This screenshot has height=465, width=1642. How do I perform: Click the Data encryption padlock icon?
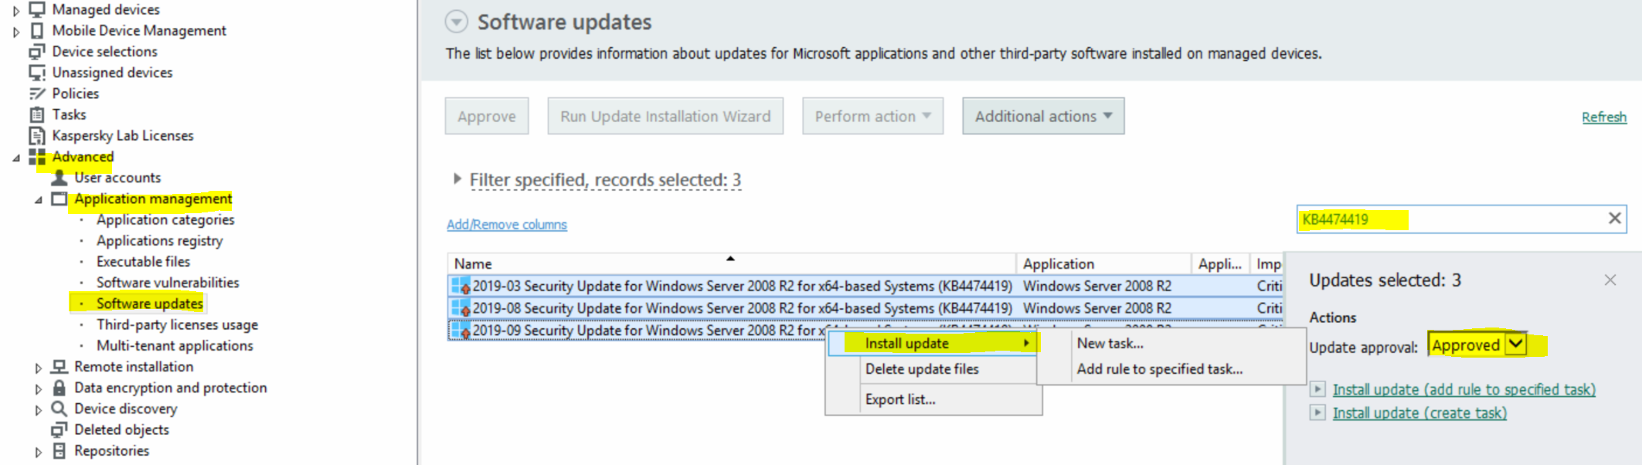(59, 388)
